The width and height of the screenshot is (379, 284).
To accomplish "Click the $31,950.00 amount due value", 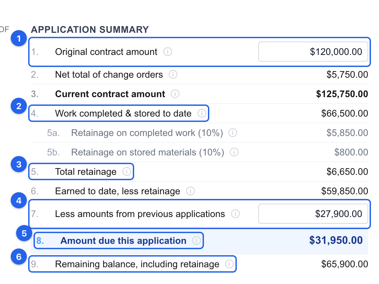I will 336,240.
